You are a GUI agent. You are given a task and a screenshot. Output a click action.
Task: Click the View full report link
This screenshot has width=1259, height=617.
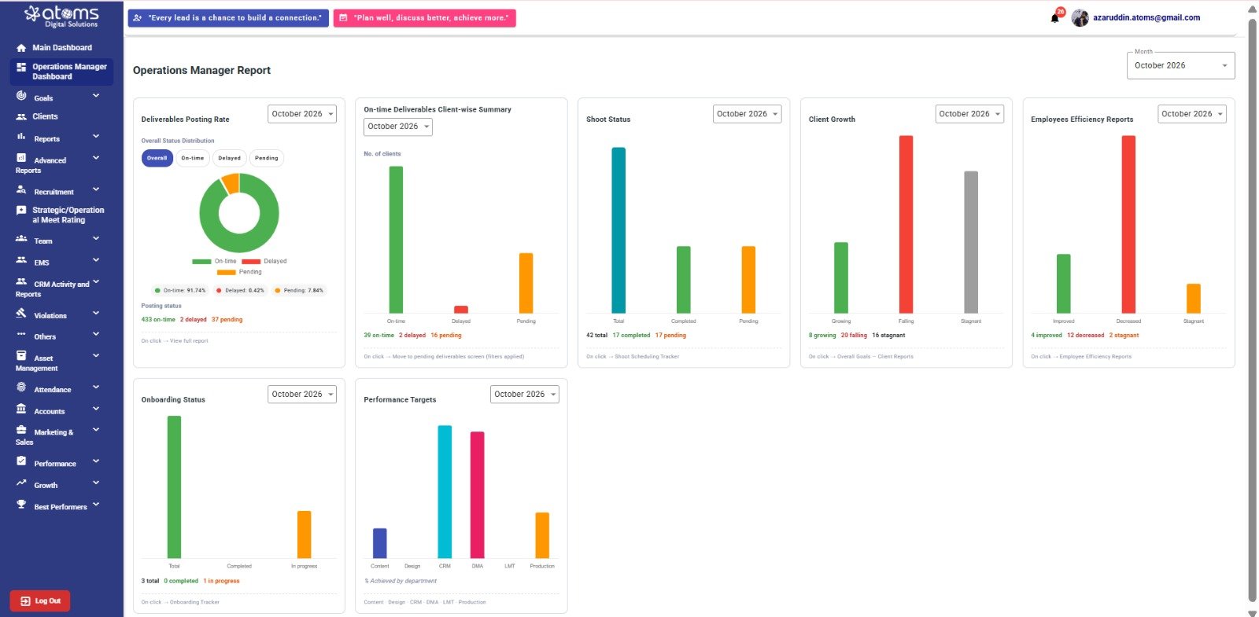click(x=175, y=341)
